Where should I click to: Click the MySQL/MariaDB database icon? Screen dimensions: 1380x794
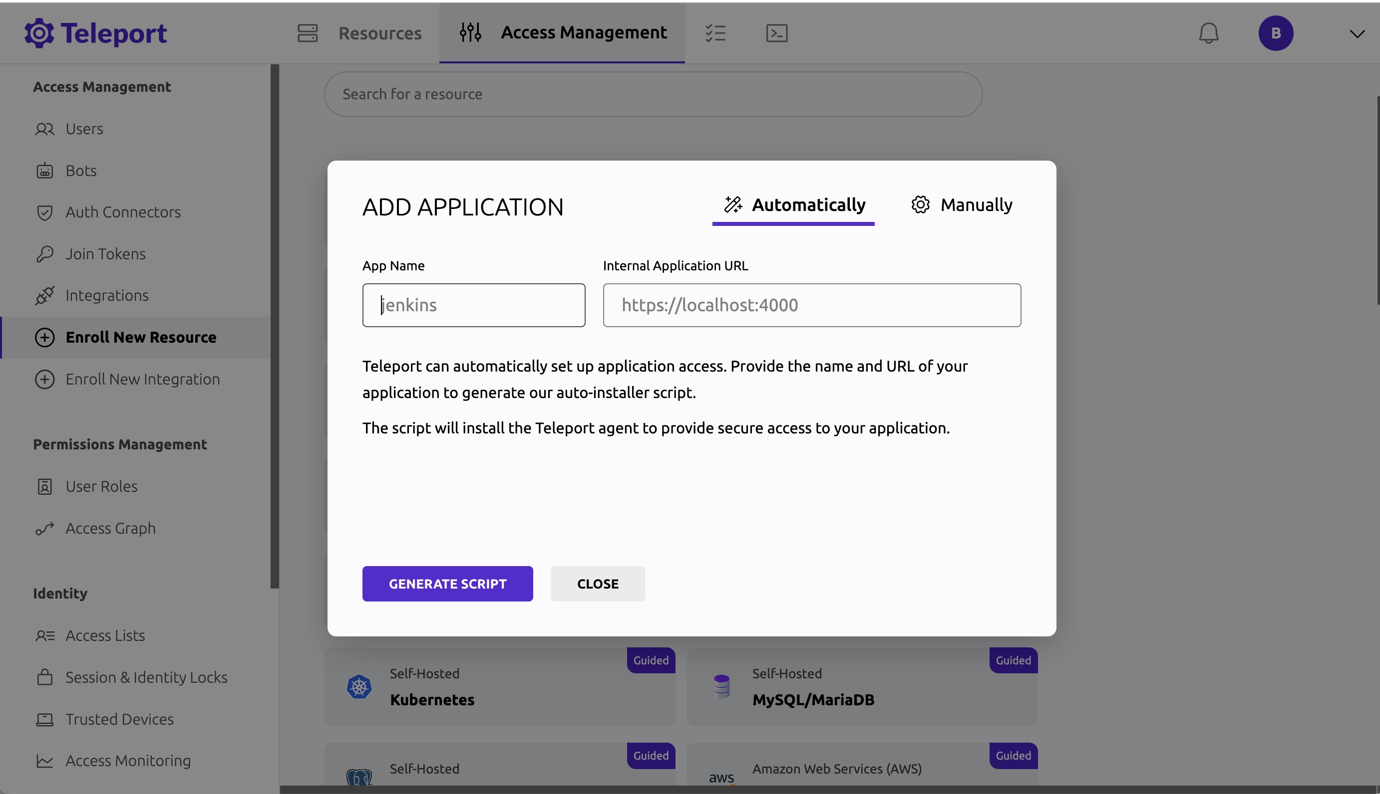[x=721, y=687]
